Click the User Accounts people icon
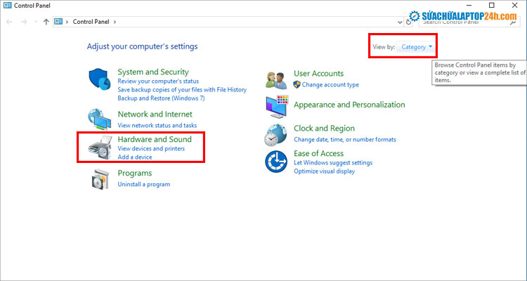527x281 pixels. pos(276,79)
